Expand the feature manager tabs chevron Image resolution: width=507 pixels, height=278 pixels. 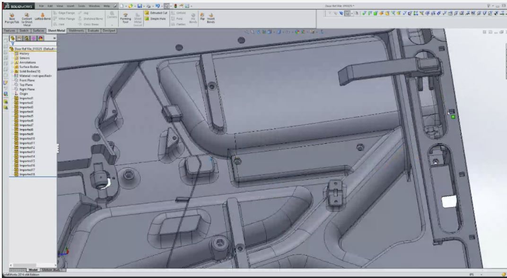point(54,38)
